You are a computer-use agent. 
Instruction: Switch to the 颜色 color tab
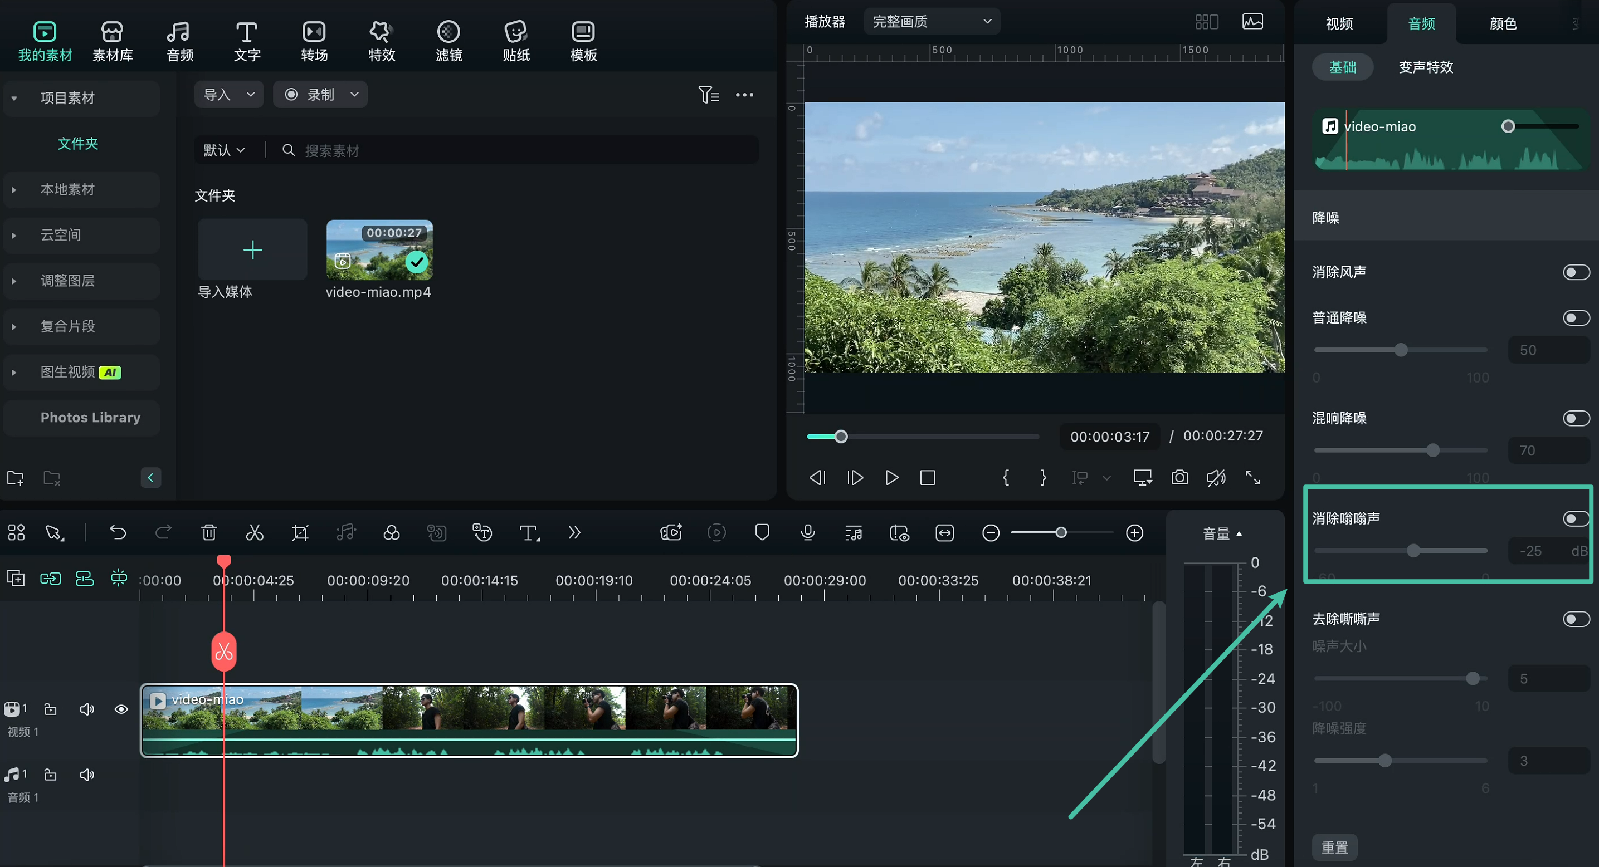(1503, 23)
